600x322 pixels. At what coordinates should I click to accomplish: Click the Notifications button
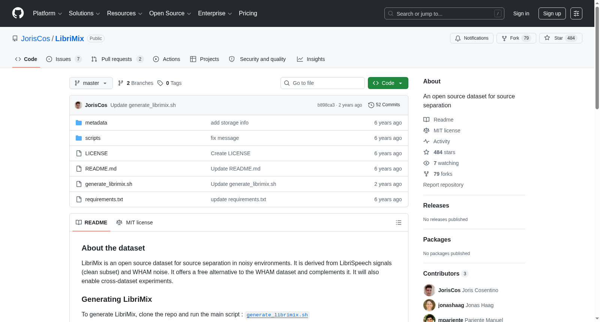[472, 38]
